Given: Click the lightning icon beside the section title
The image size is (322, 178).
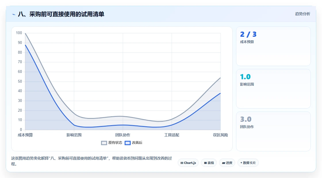Looking at the screenshot, I should (x=14, y=14).
